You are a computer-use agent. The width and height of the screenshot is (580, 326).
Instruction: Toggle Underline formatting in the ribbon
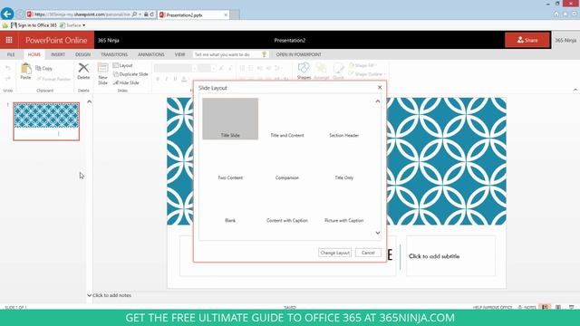click(175, 79)
